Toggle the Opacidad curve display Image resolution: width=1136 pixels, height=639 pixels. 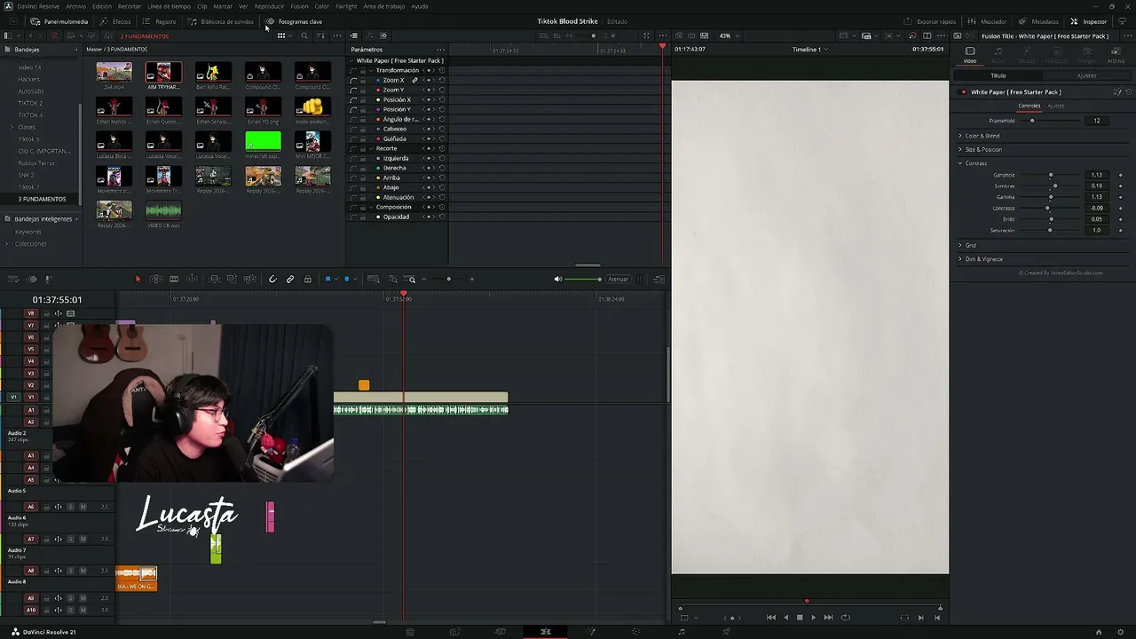pos(353,217)
